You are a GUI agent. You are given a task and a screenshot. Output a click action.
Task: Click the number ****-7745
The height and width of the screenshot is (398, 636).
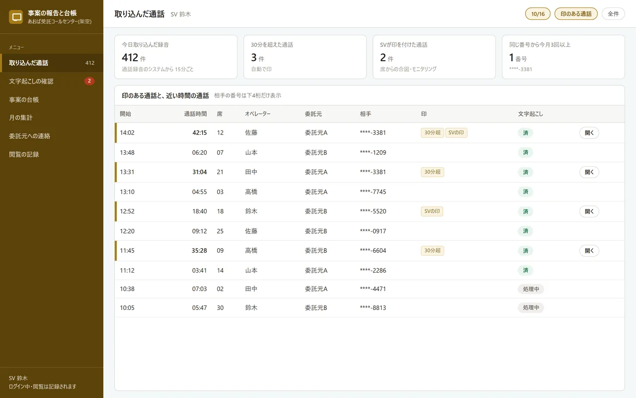pyautogui.click(x=373, y=192)
